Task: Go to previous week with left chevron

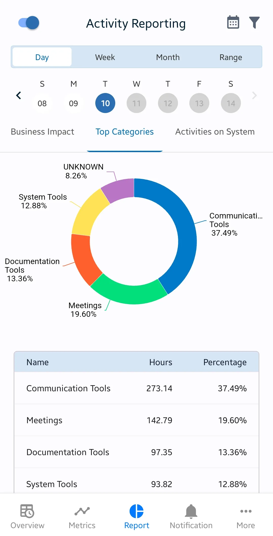Action: [18, 96]
